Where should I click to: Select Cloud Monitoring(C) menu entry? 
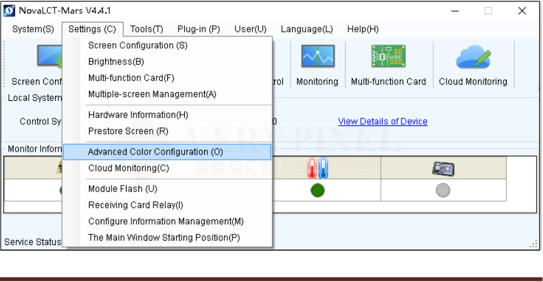[167, 168]
